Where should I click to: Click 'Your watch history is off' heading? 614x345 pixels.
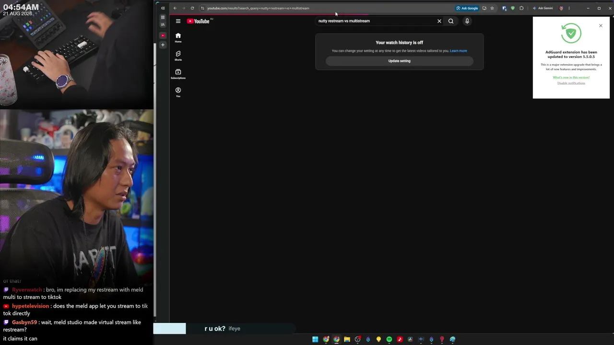399,43
